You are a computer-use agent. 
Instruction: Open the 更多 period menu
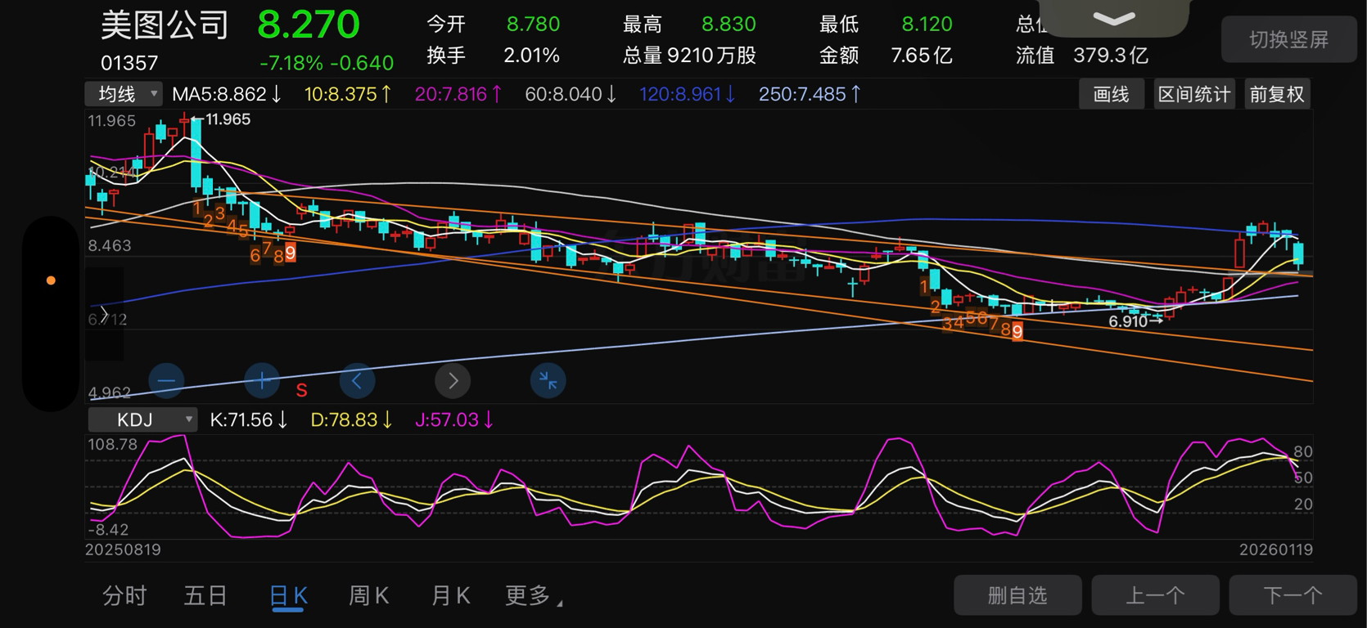point(533,596)
